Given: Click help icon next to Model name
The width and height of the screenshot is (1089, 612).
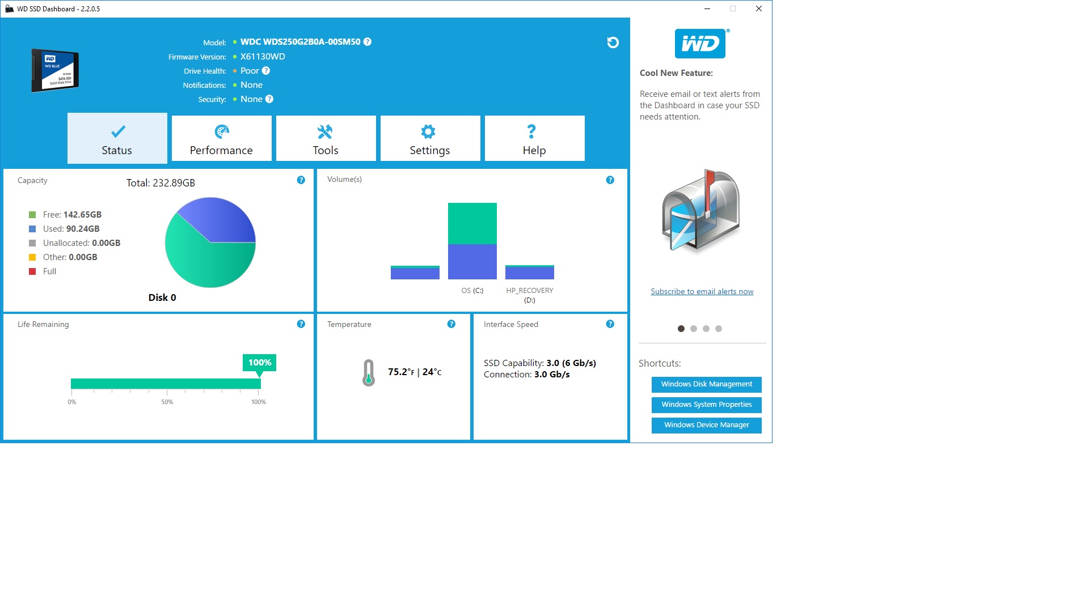Looking at the screenshot, I should pyautogui.click(x=368, y=42).
